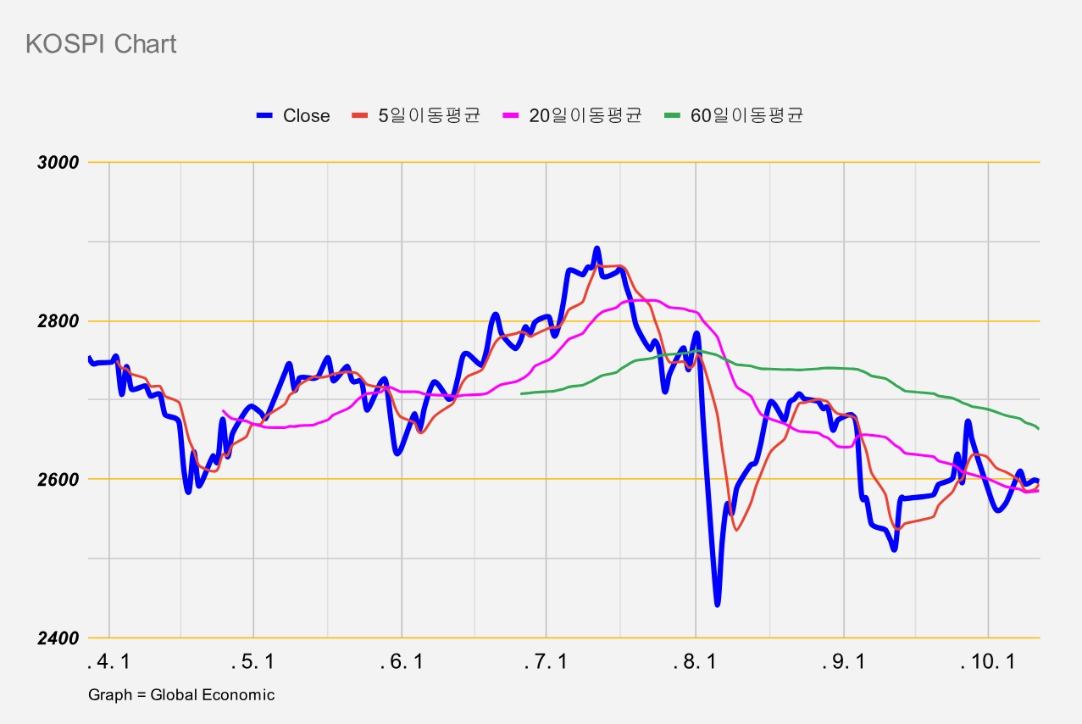The width and height of the screenshot is (1082, 724).
Task: Click the green 60일이동평균 legend swatch
Action: [671, 116]
